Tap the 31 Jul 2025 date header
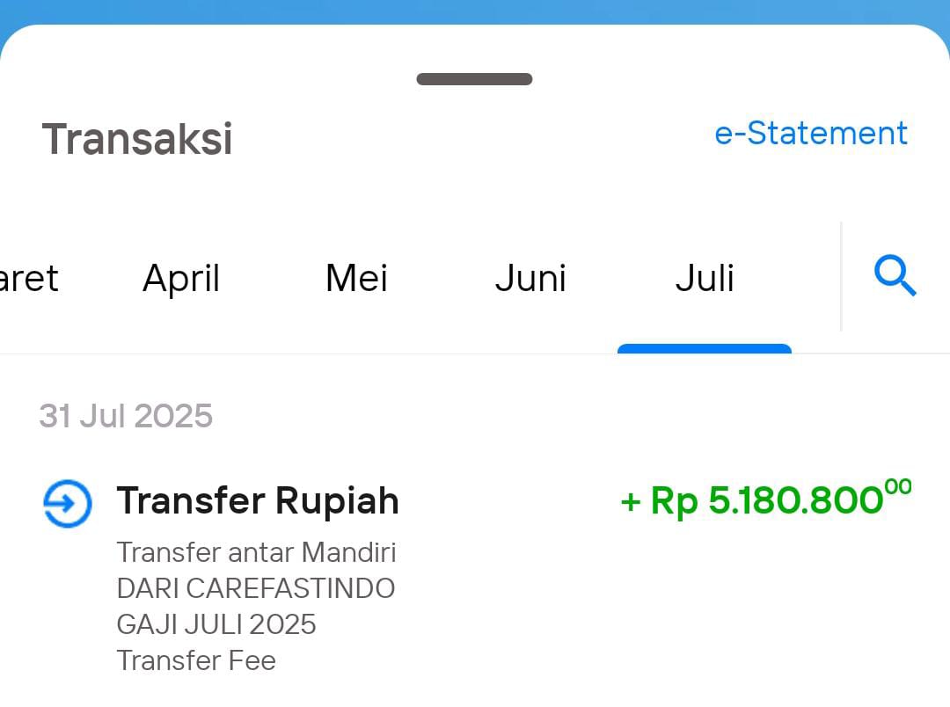Viewport: 950px width, 707px height. 126,416
